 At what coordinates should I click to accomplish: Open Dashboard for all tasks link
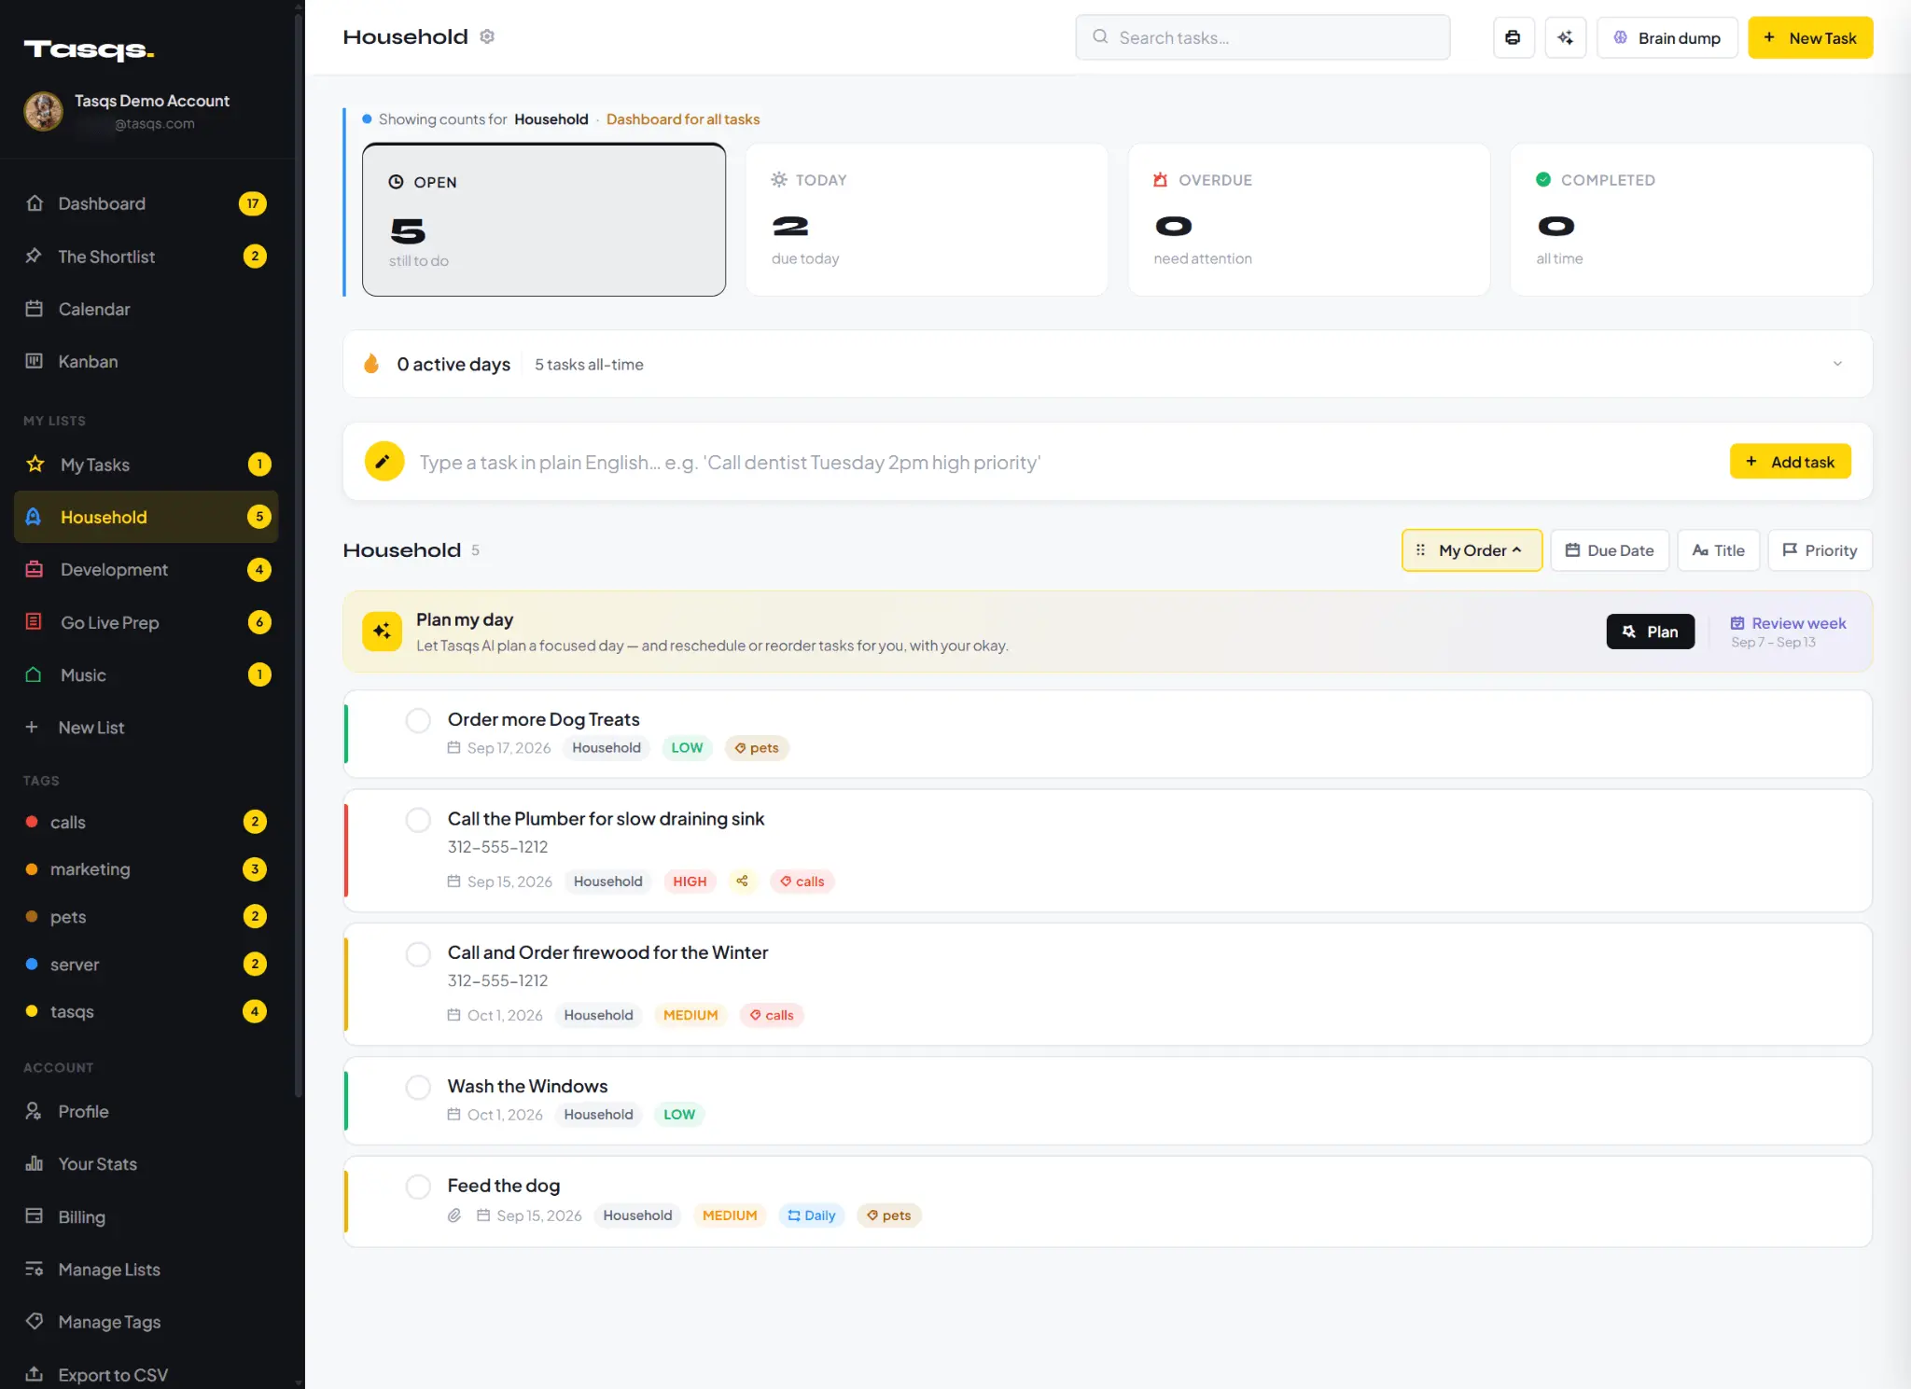(683, 119)
